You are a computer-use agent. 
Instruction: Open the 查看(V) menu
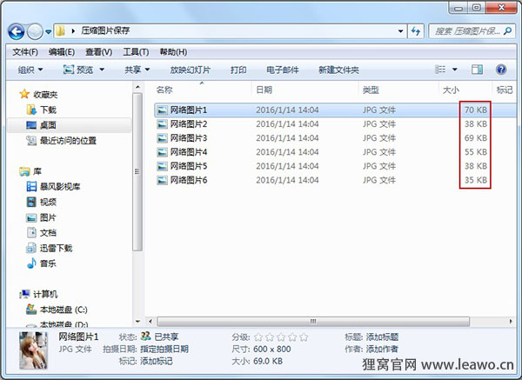pos(97,52)
